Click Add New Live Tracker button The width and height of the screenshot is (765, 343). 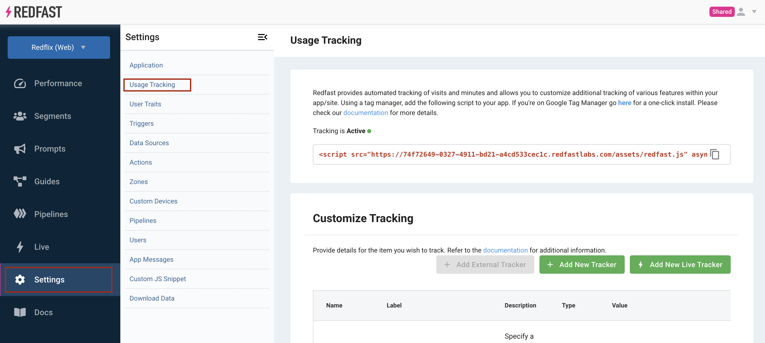(x=680, y=265)
